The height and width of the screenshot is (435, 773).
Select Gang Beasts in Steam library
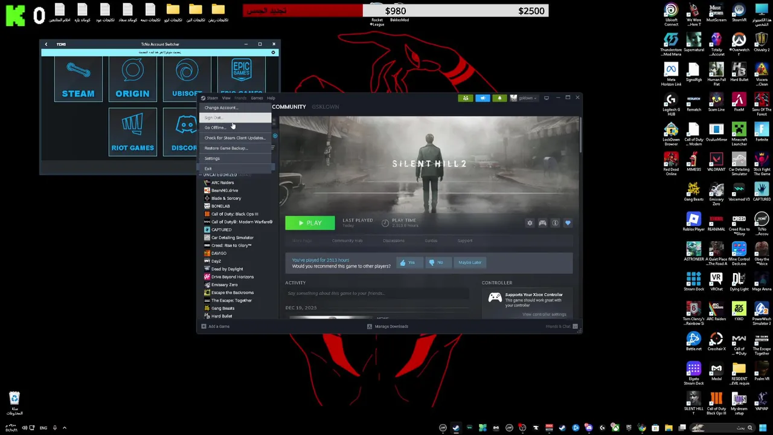click(223, 308)
